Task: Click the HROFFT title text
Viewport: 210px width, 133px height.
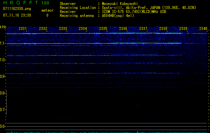Action: coord(20,3)
